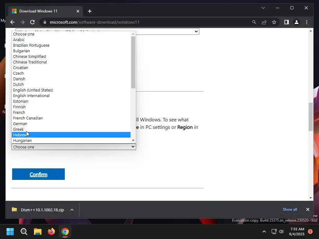Collapse the language 'Choose one' combo box

click(x=74, y=147)
